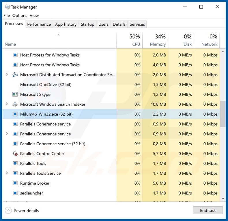Switch to the Performance tab
The image size is (228, 221).
(39, 24)
